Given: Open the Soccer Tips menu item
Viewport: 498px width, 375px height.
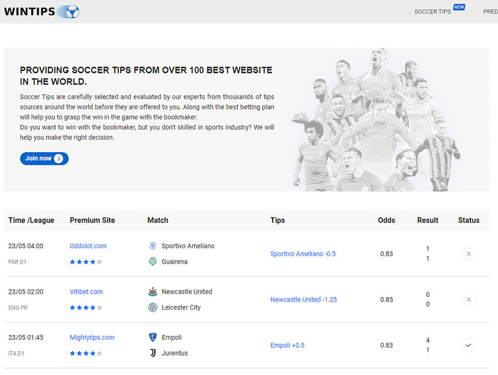Looking at the screenshot, I should (432, 12).
